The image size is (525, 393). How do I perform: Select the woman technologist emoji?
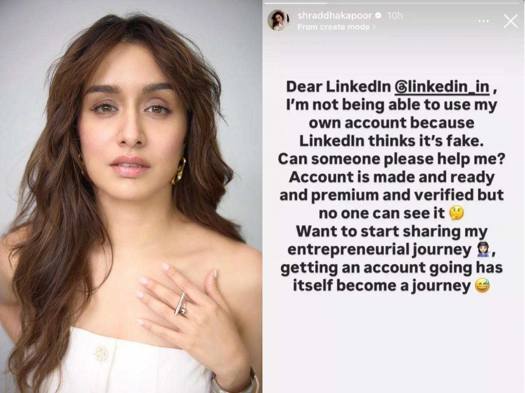tap(482, 249)
